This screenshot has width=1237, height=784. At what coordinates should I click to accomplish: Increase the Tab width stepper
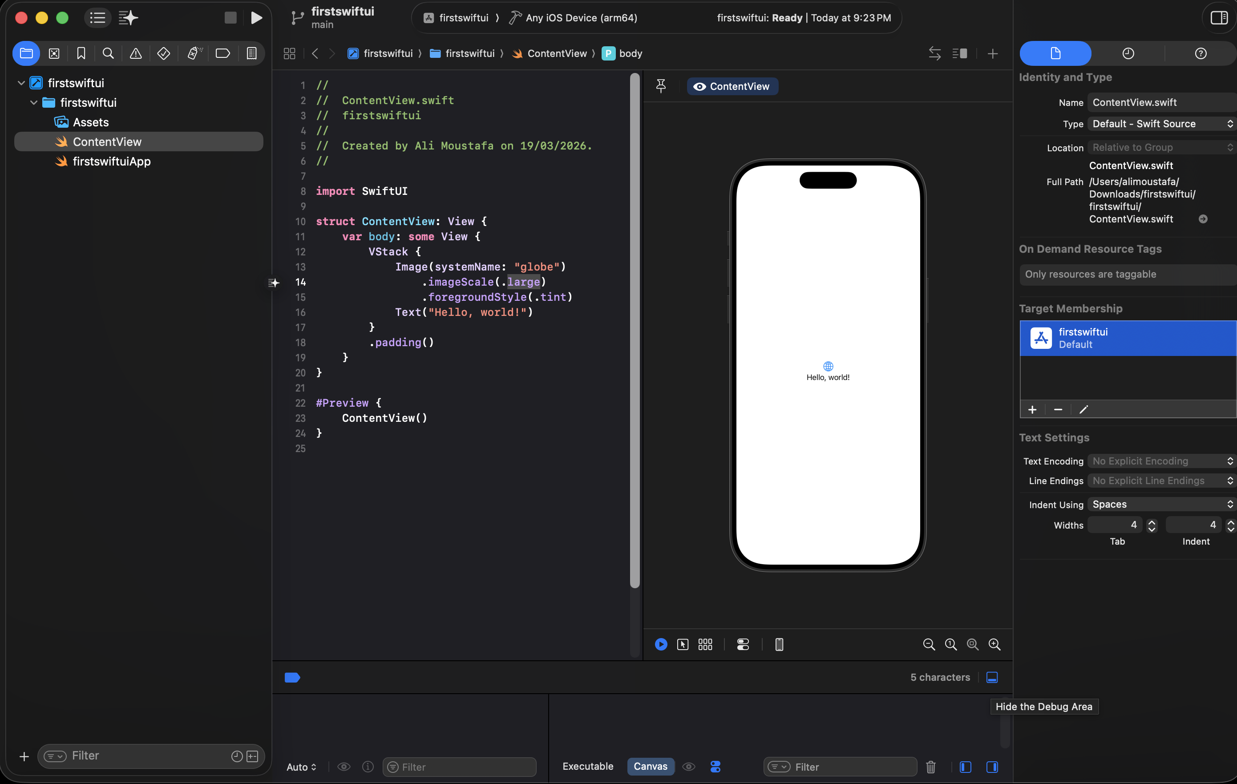(1152, 522)
